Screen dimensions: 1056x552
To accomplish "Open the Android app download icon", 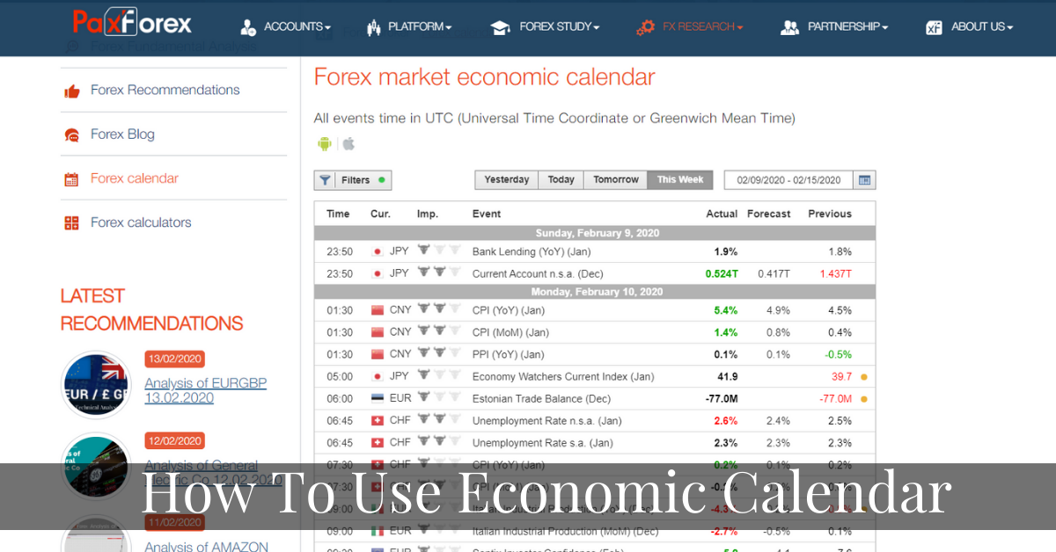I will (x=325, y=143).
